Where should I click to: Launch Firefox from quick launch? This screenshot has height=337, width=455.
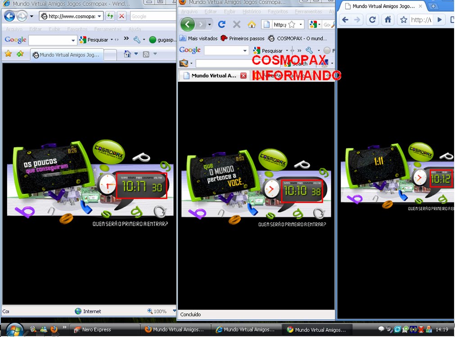coord(54,329)
